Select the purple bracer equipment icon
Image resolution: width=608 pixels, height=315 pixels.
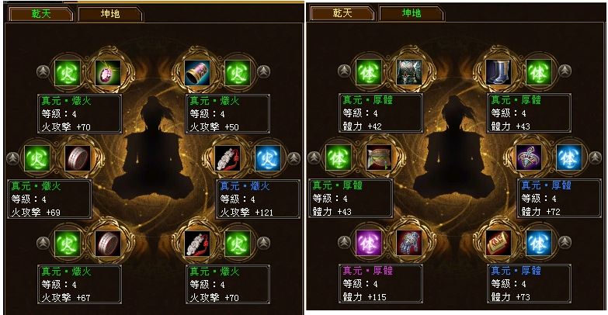tap(197, 72)
